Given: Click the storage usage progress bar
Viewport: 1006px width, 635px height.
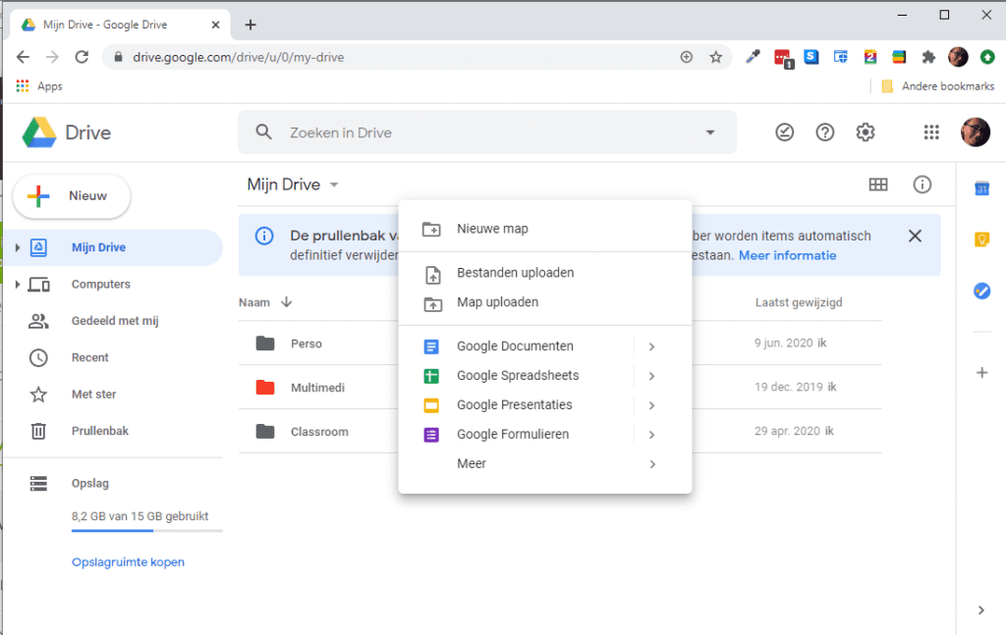Looking at the screenshot, I should tap(147, 531).
